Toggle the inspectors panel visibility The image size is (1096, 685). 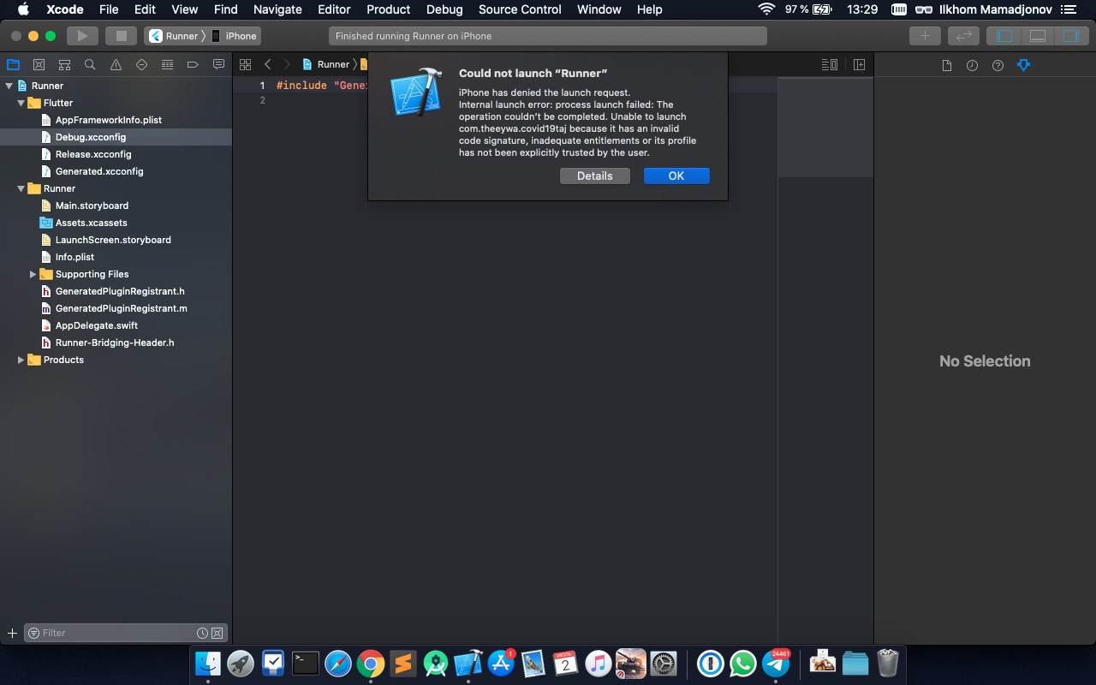pyautogui.click(x=1071, y=36)
